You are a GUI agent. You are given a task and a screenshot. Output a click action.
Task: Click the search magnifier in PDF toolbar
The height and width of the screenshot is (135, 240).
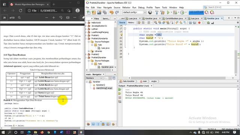click(19, 18)
